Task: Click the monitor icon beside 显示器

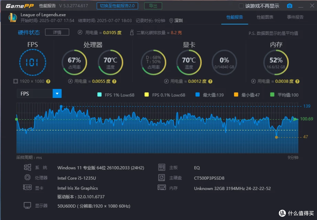Action: point(27,205)
